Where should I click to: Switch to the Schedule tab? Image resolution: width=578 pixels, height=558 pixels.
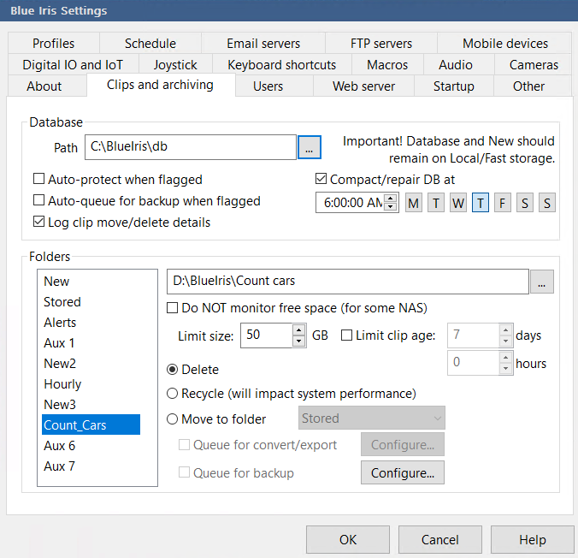click(150, 43)
